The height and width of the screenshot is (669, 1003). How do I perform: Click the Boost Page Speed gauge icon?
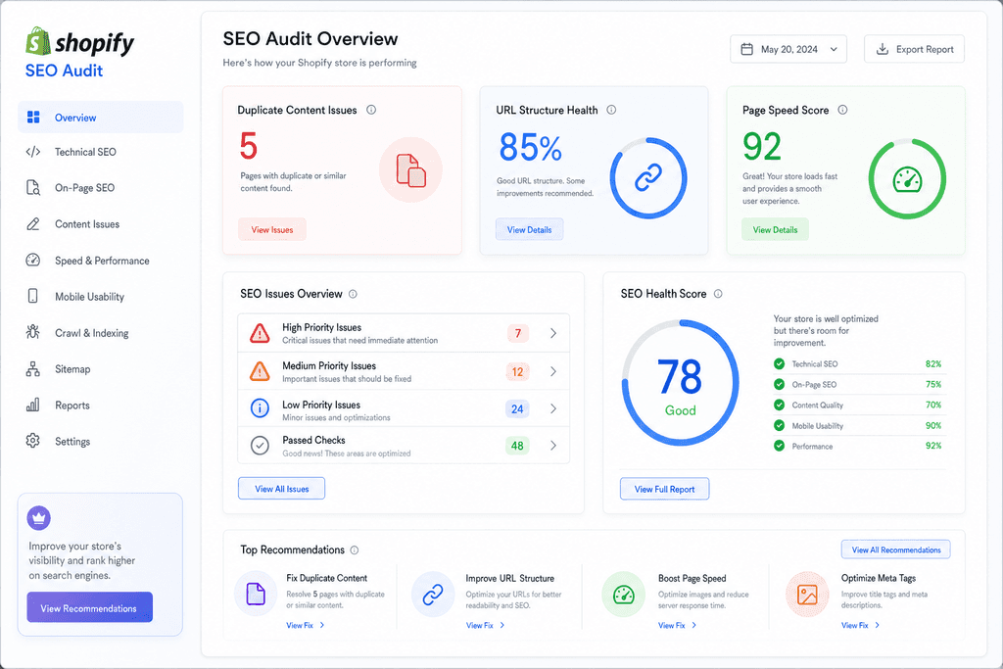coord(624,595)
